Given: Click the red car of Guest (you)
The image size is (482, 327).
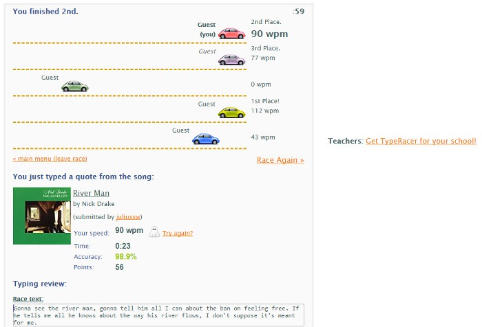Looking at the screenshot, I should pyautogui.click(x=232, y=34).
